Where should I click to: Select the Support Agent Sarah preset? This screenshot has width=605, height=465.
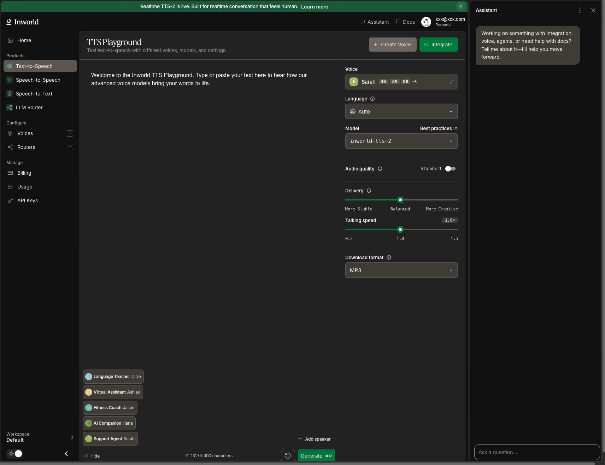coord(110,439)
